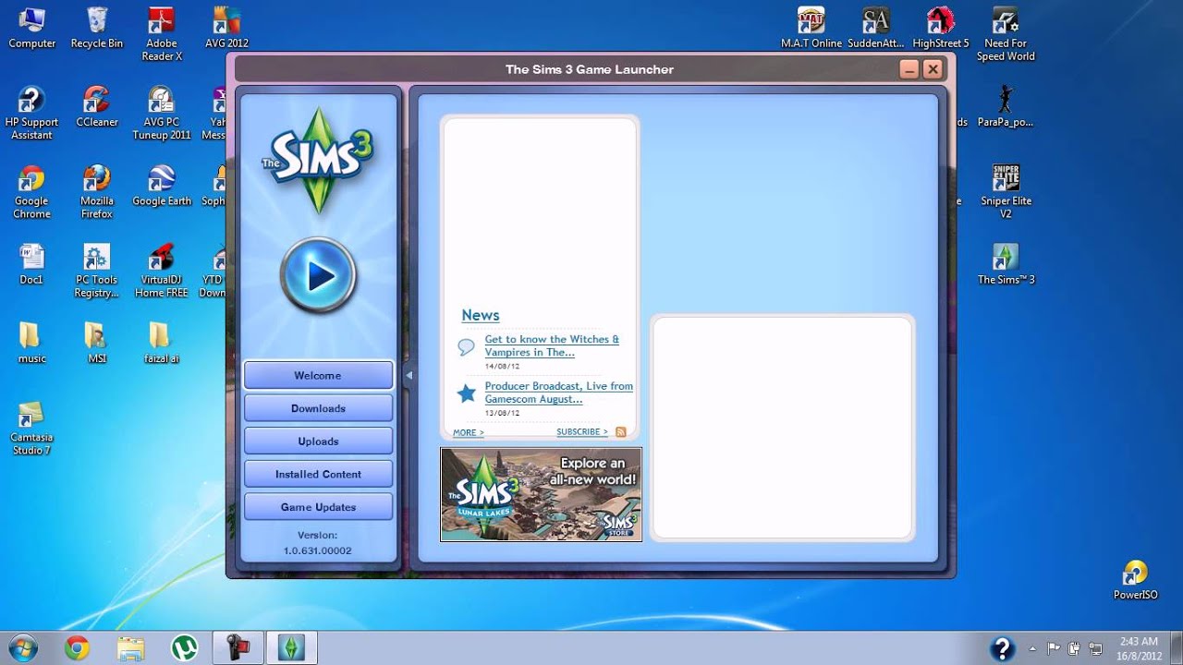
Task: Close the Sims 3 Game Launcher
Action: [x=933, y=69]
